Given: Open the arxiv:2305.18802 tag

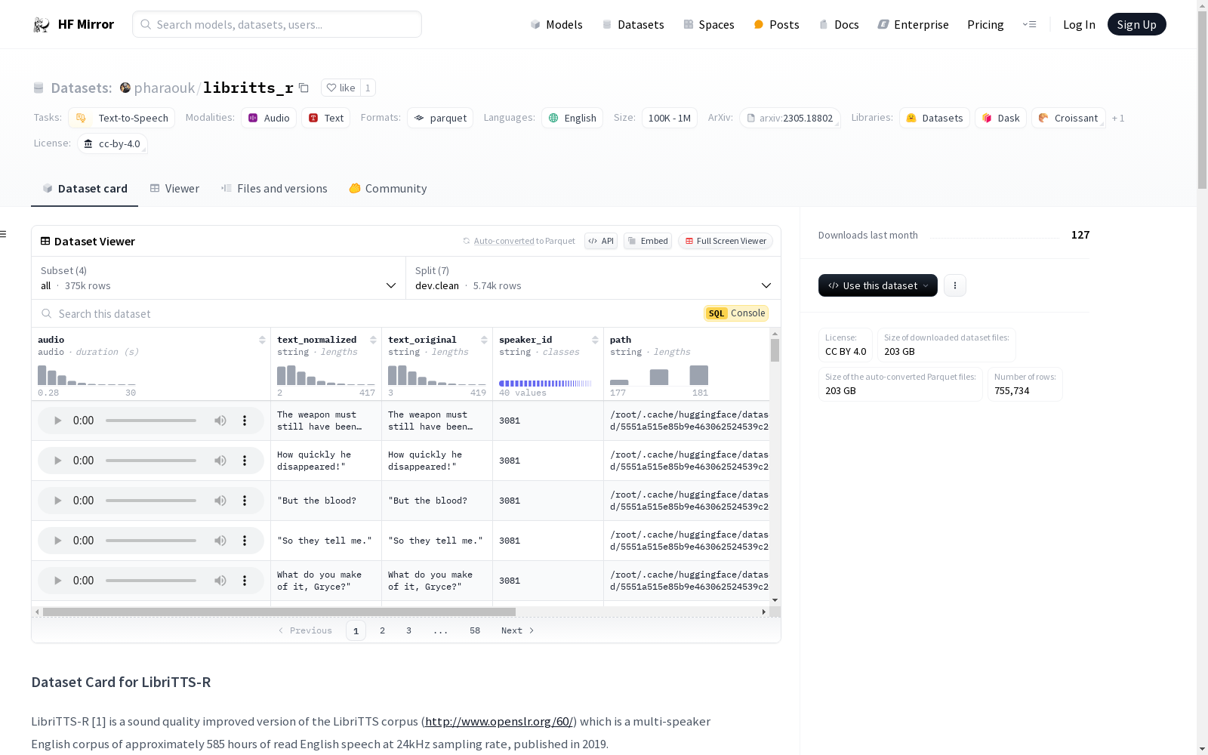Looking at the screenshot, I should tap(790, 118).
